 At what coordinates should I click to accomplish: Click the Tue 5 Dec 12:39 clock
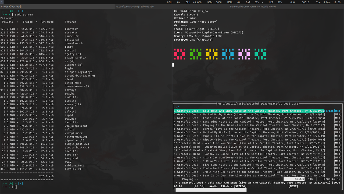[x=328, y=2]
